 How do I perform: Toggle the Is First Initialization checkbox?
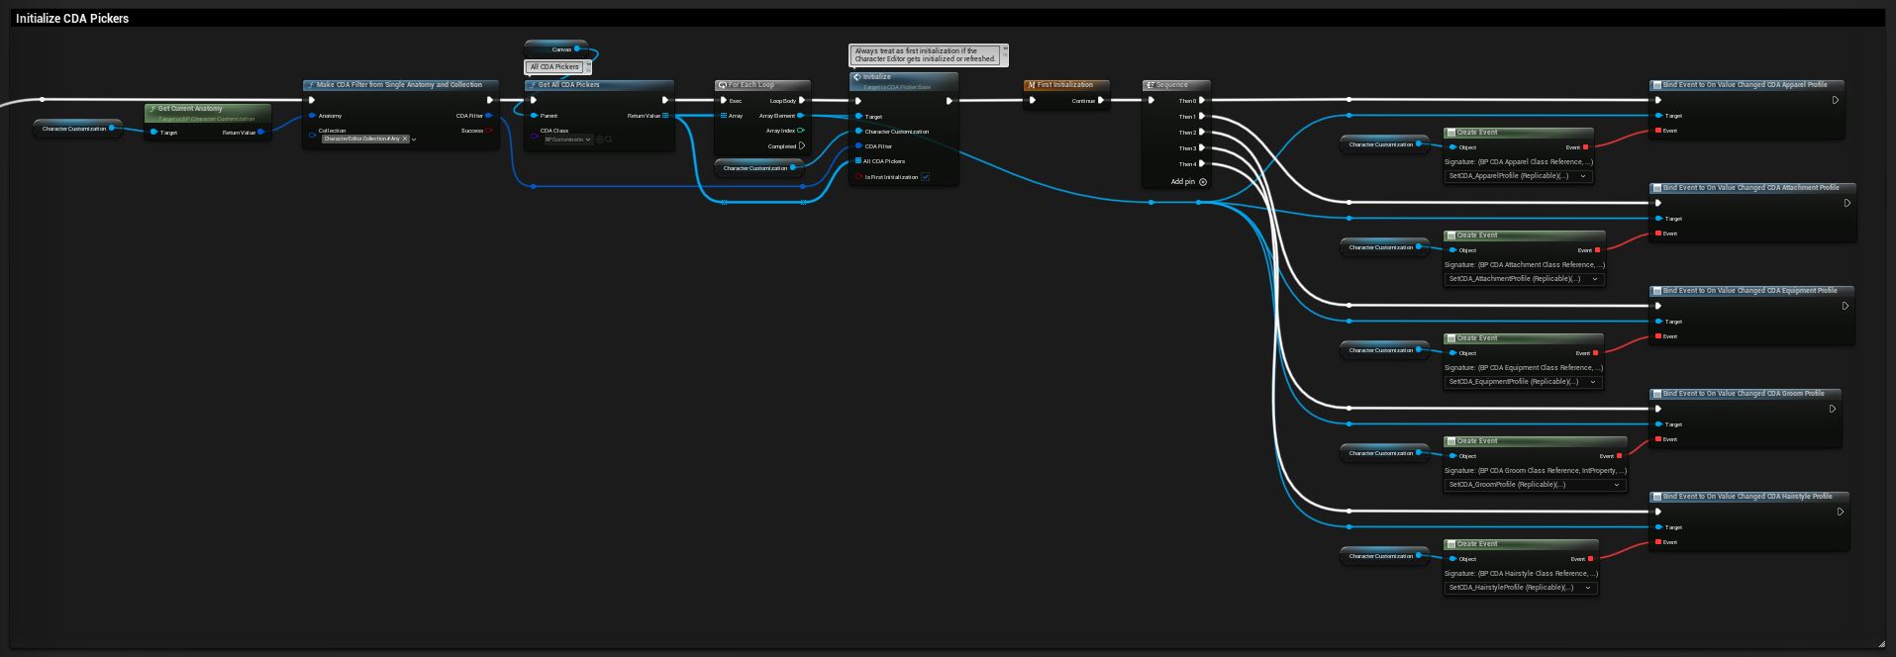(925, 177)
